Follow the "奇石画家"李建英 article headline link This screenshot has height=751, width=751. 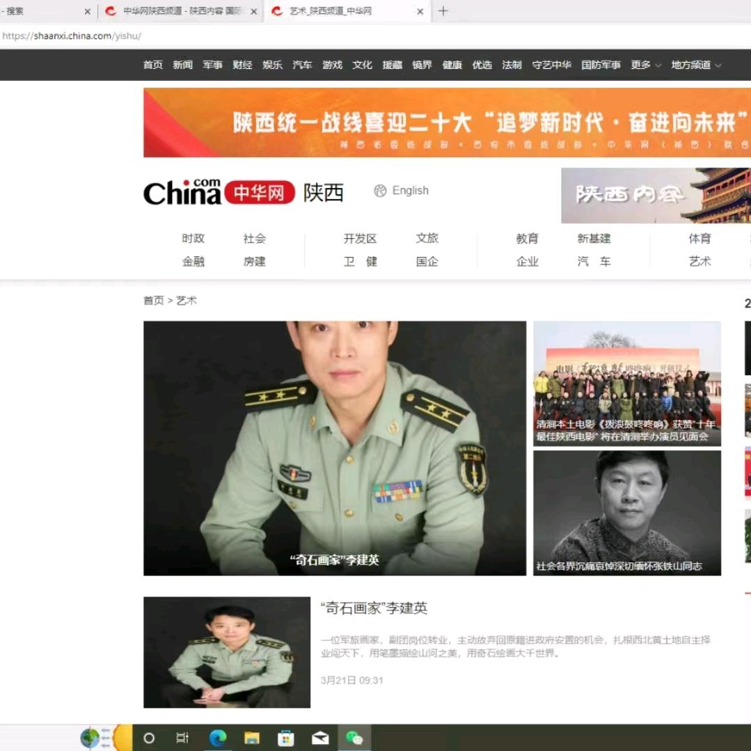click(x=375, y=608)
